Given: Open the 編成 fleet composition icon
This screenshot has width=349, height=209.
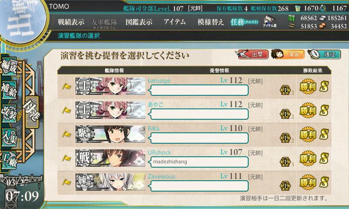Looking at the screenshot, I should pyautogui.click(x=9, y=67).
